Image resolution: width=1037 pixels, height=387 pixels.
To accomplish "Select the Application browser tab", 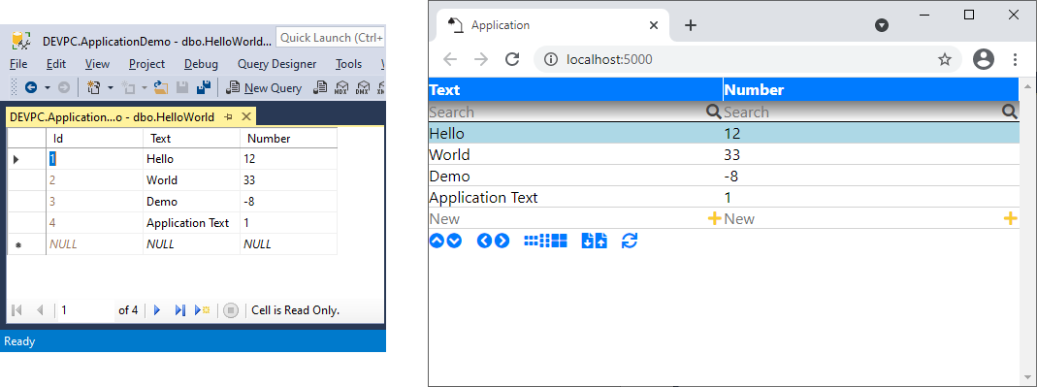I will (553, 25).
